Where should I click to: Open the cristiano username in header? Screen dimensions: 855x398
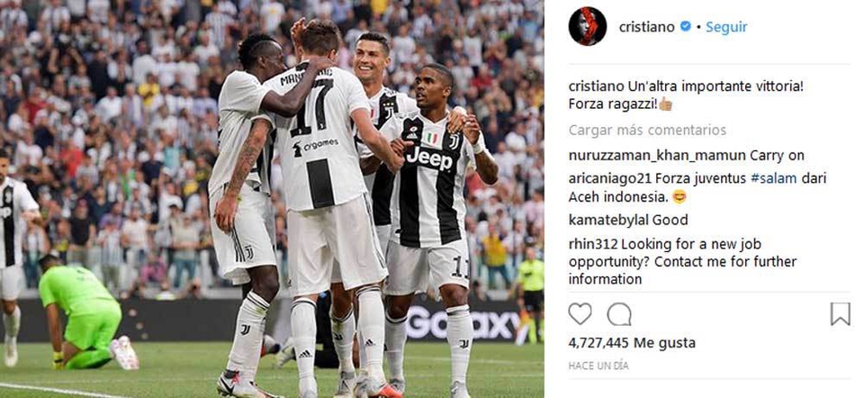[x=647, y=27]
